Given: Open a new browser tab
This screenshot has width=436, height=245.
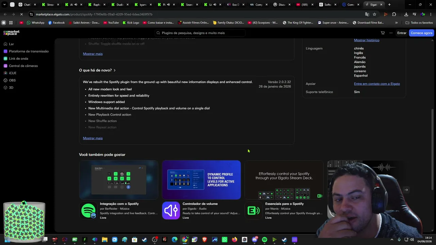Looking at the screenshot, I should (389, 4).
